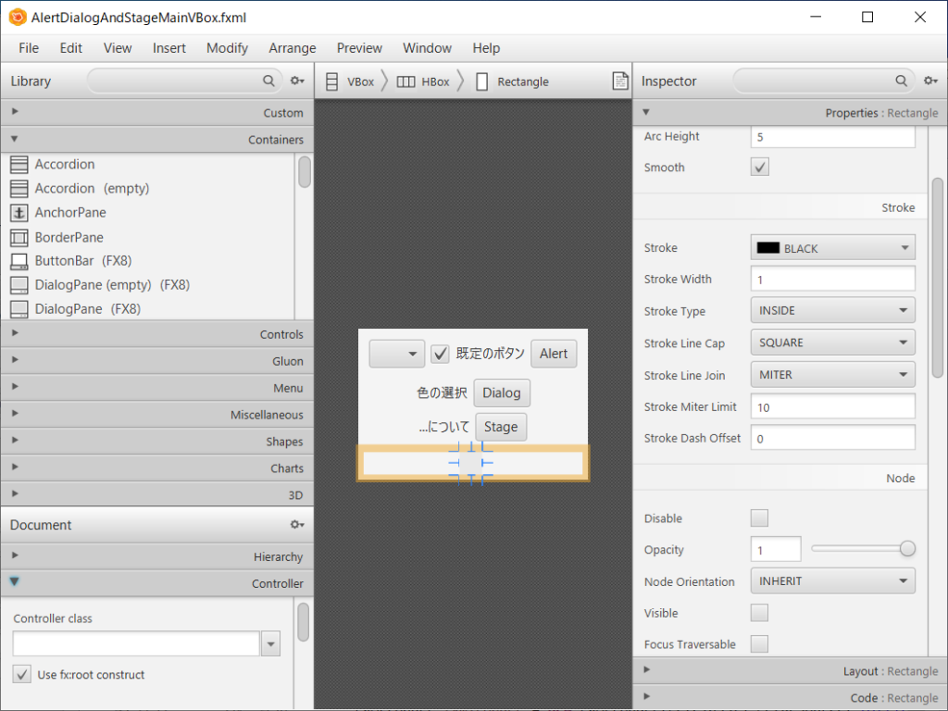This screenshot has width=948, height=711.
Task: Open the Library panel gear menu
Action: (296, 81)
